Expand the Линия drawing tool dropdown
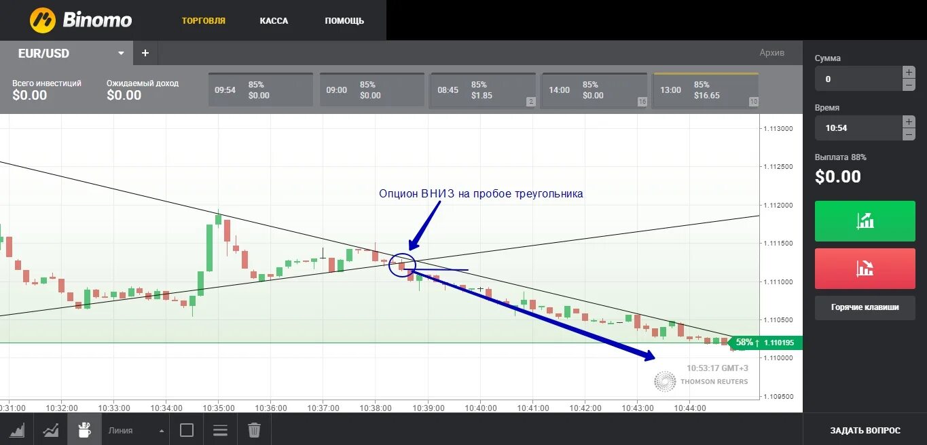The height and width of the screenshot is (445, 927). 135,430
